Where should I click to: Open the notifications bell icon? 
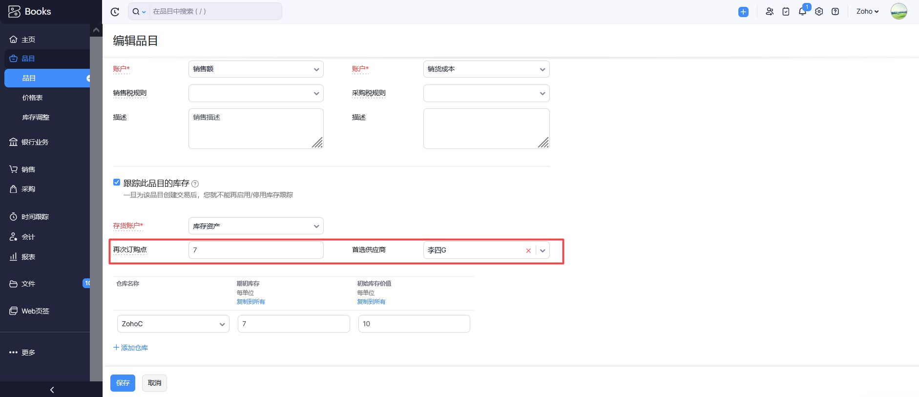click(x=802, y=12)
